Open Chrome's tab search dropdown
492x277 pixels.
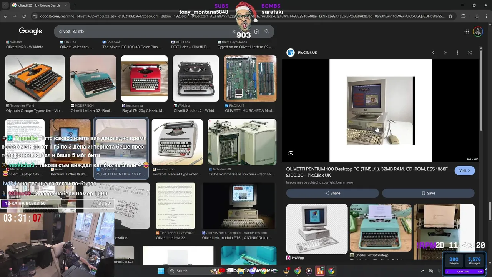5,5
